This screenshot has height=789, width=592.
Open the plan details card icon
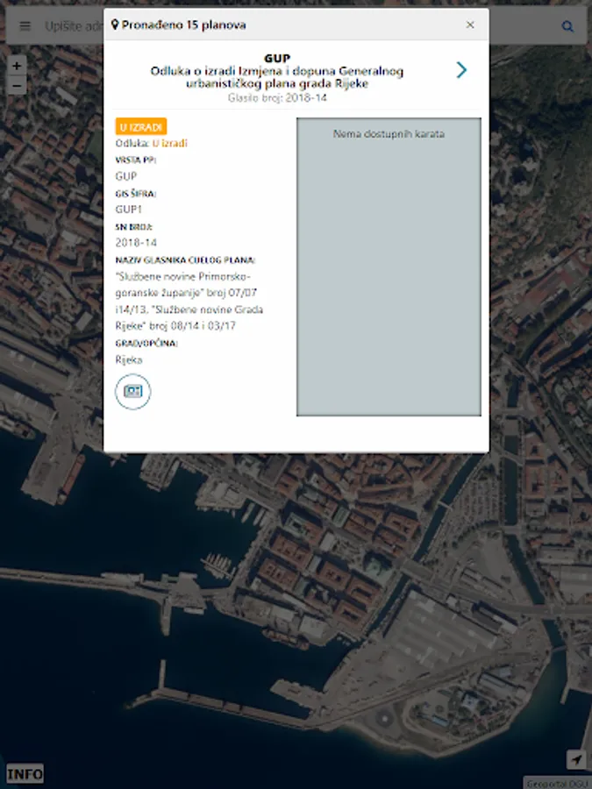133,392
